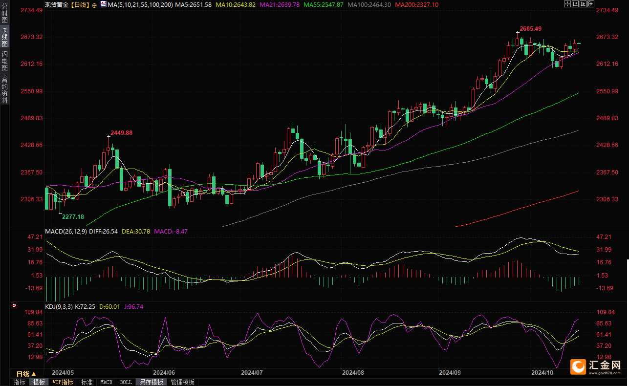Click the D:60.01 value
The image size is (629, 386).
tap(110, 306)
